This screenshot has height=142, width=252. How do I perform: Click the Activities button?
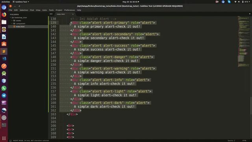(6, 2)
